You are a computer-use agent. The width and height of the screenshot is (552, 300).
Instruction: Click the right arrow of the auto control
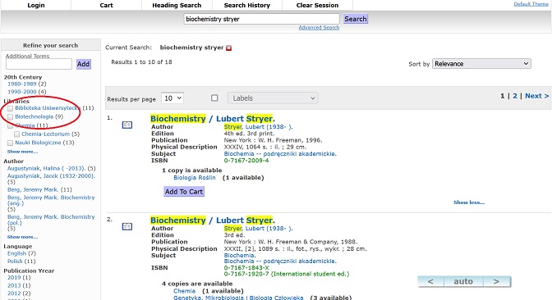coord(497,281)
